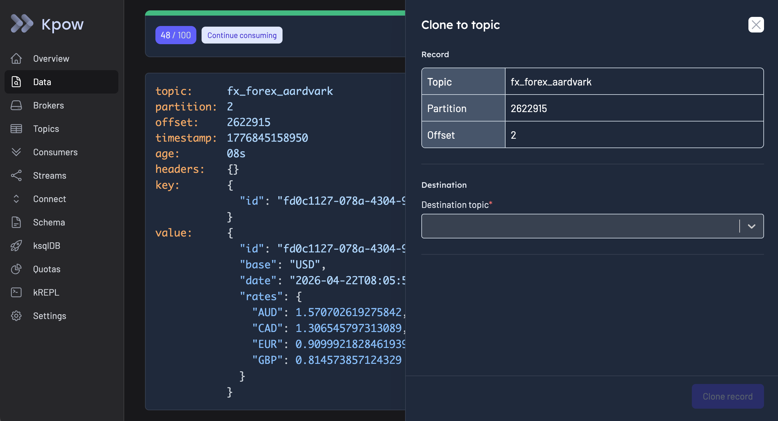Click the Brokers drive icon
The image size is (778, 421).
point(16,105)
